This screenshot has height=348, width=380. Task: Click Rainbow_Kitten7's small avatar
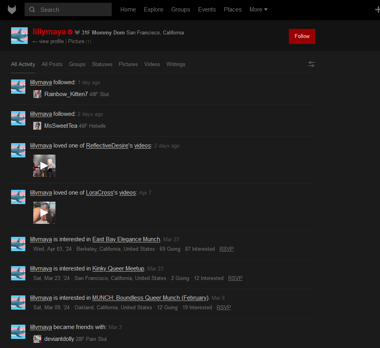pyautogui.click(x=37, y=94)
